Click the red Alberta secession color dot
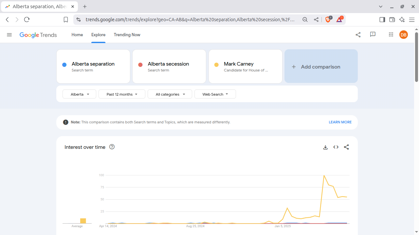The image size is (419, 235). point(140,65)
